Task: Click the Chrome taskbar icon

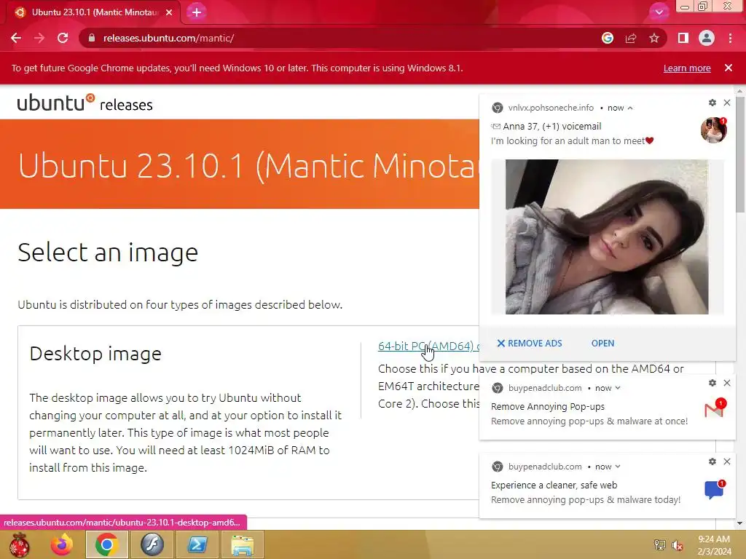Action: click(x=106, y=544)
